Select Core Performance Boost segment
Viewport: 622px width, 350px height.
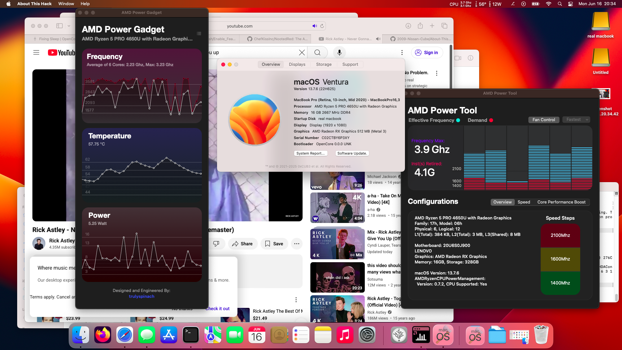(x=561, y=202)
